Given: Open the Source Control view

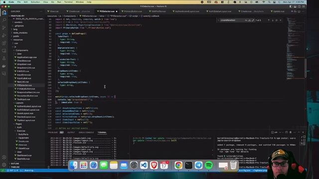Looking at the screenshot, I should click(4, 28).
